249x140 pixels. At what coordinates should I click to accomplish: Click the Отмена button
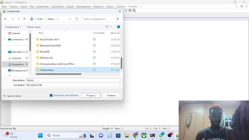coord(111,95)
